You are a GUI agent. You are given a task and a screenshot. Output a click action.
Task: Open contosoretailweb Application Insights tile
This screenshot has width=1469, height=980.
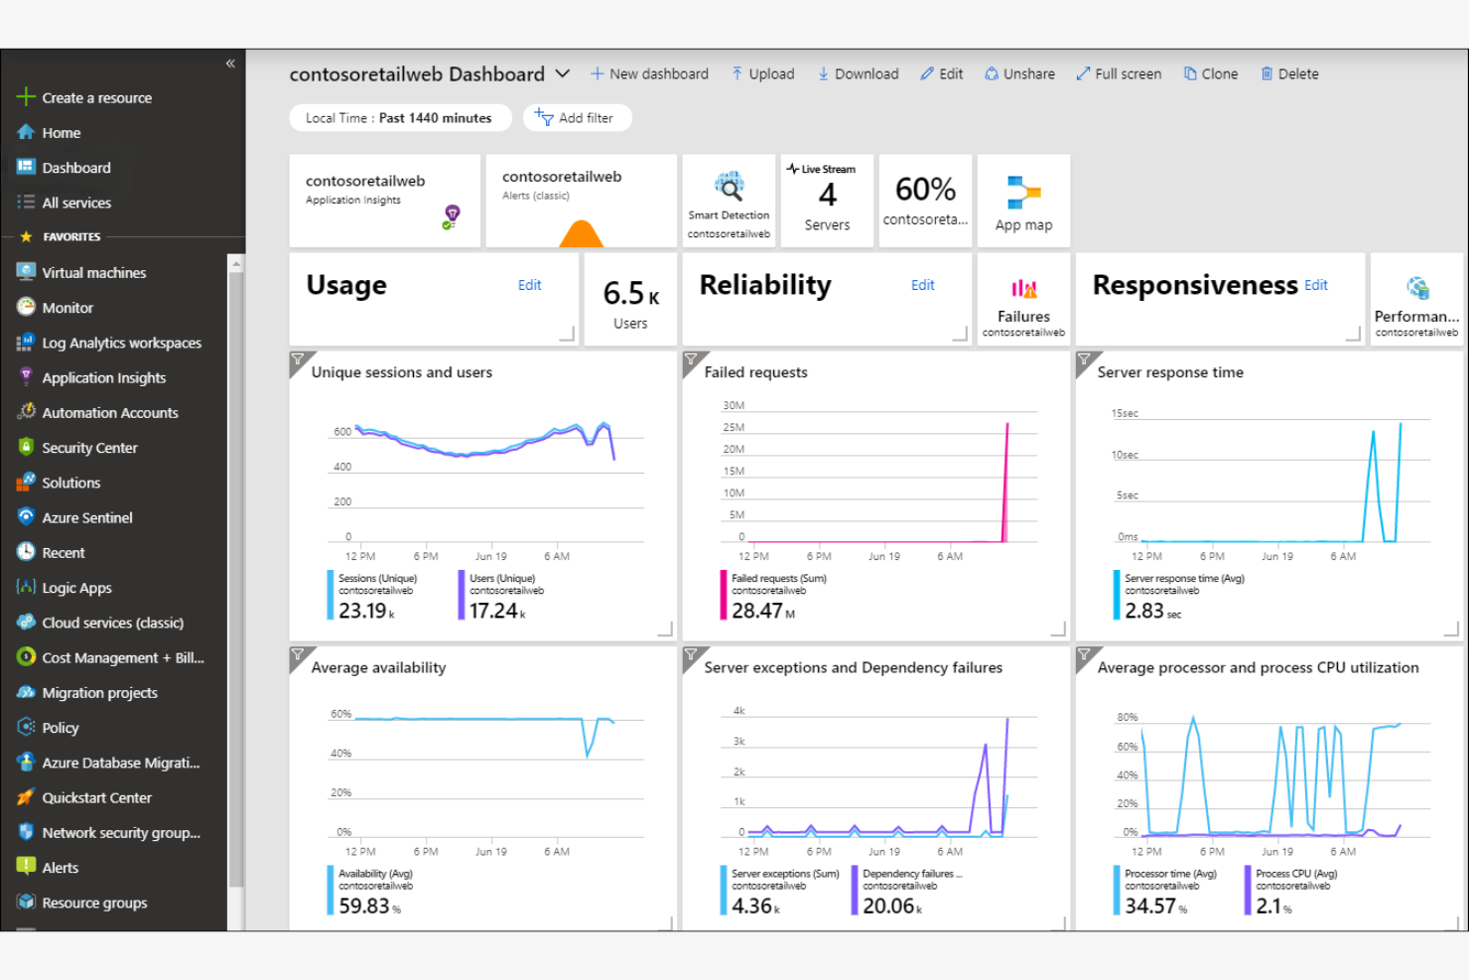coord(385,201)
